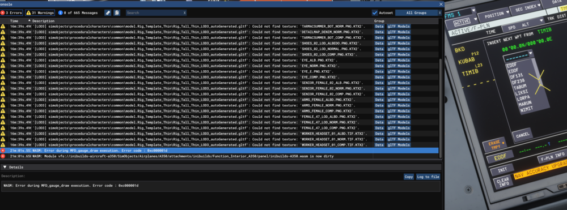Viewport: 567px width, 210px height.
Task: Click glTF Models tag on EYE_E.PNG row
Action: click(x=399, y=72)
